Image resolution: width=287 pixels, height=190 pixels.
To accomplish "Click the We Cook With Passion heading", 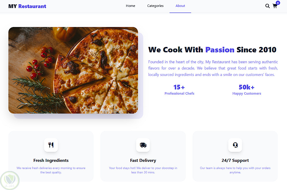I will click(212, 50).
